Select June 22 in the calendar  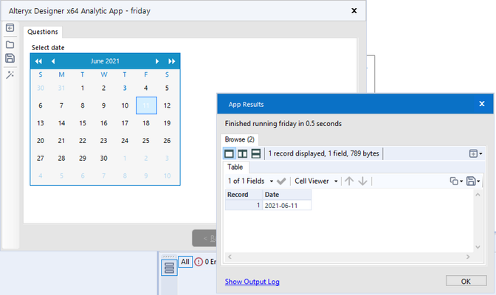click(x=83, y=141)
